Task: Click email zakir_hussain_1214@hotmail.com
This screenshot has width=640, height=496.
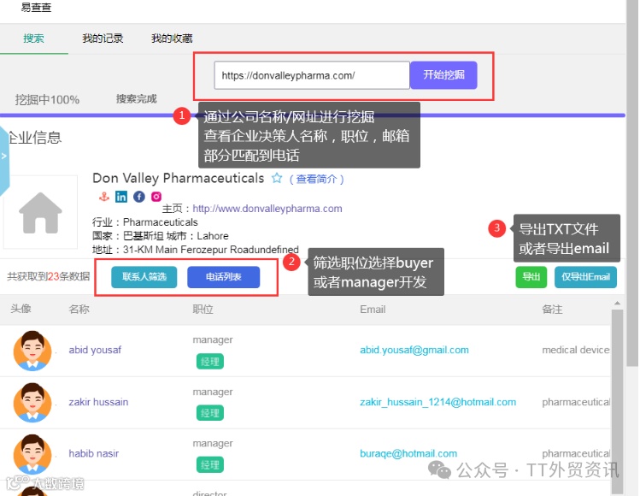Action: [438, 402]
